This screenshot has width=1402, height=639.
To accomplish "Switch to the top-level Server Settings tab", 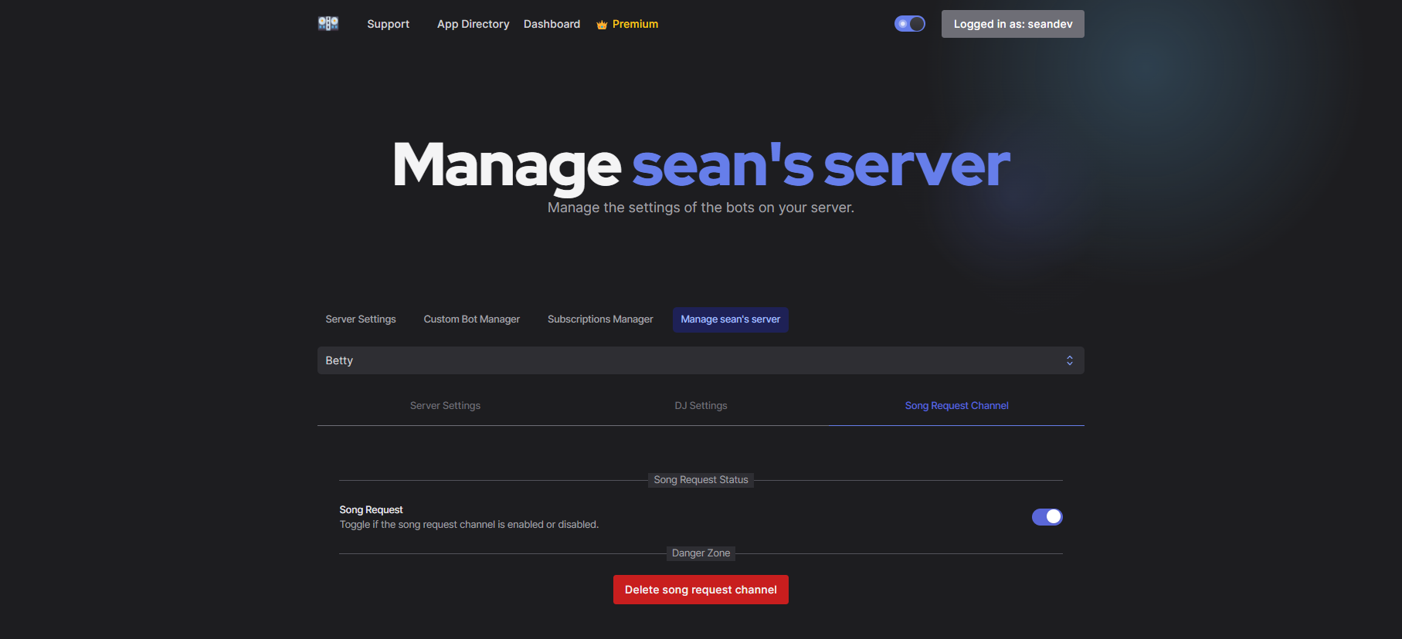I will pos(360,319).
